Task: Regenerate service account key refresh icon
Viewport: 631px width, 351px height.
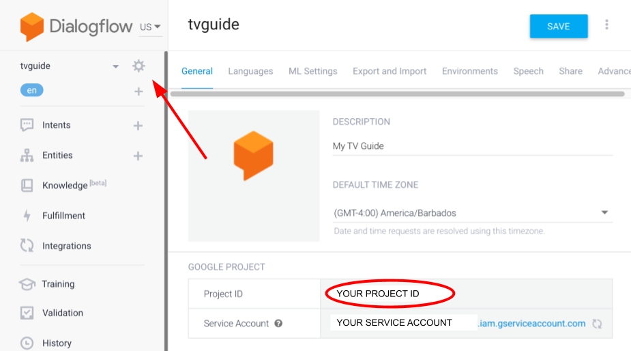Action: 597,324
